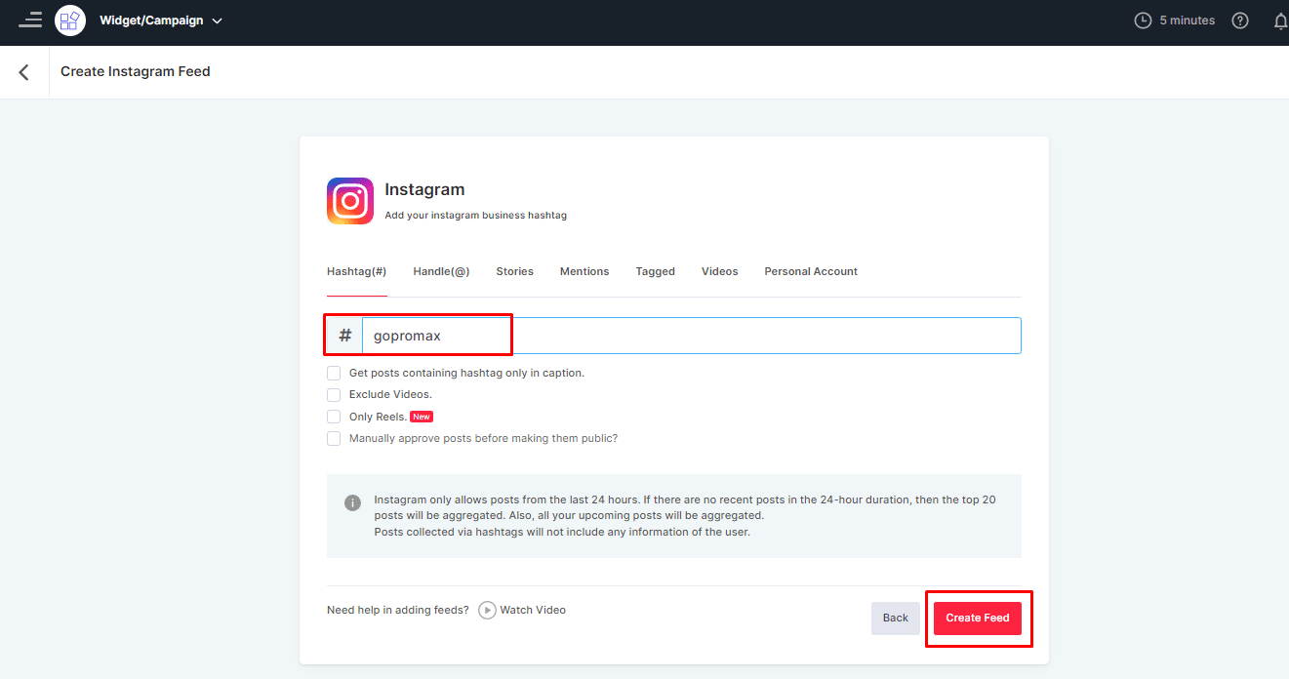Open the Personal Account tab

click(810, 271)
